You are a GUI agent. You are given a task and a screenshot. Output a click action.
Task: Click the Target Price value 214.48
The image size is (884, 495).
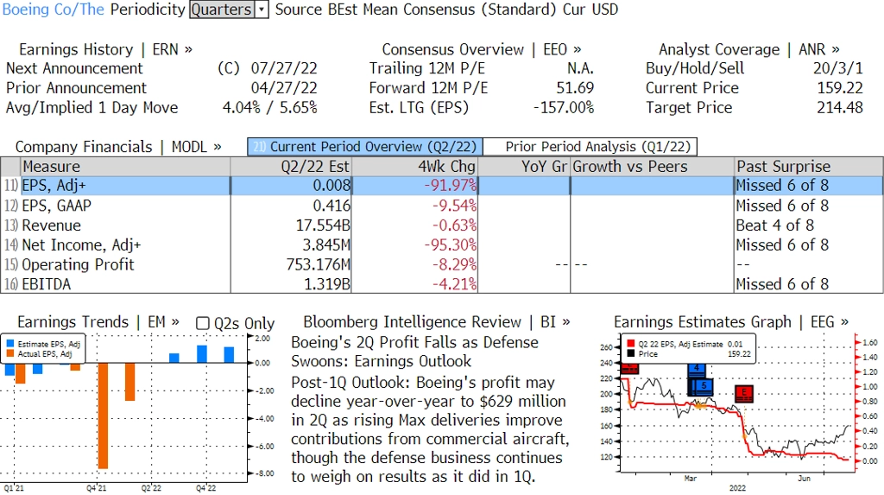click(839, 108)
